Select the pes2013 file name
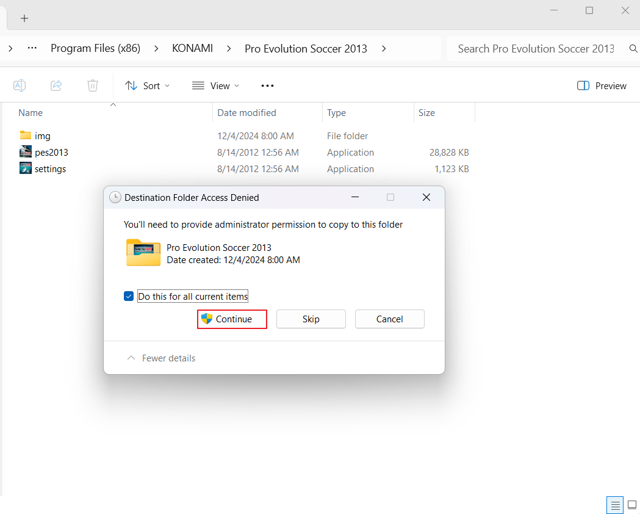This screenshot has width=640, height=514. (51, 152)
